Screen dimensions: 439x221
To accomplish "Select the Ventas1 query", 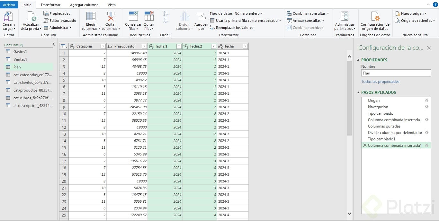I will tap(20, 59).
